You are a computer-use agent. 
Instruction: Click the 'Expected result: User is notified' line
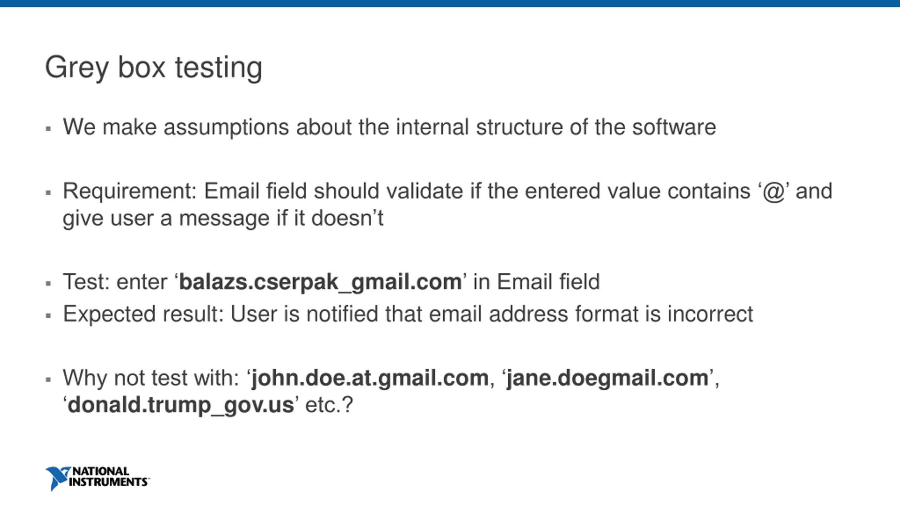tap(408, 314)
